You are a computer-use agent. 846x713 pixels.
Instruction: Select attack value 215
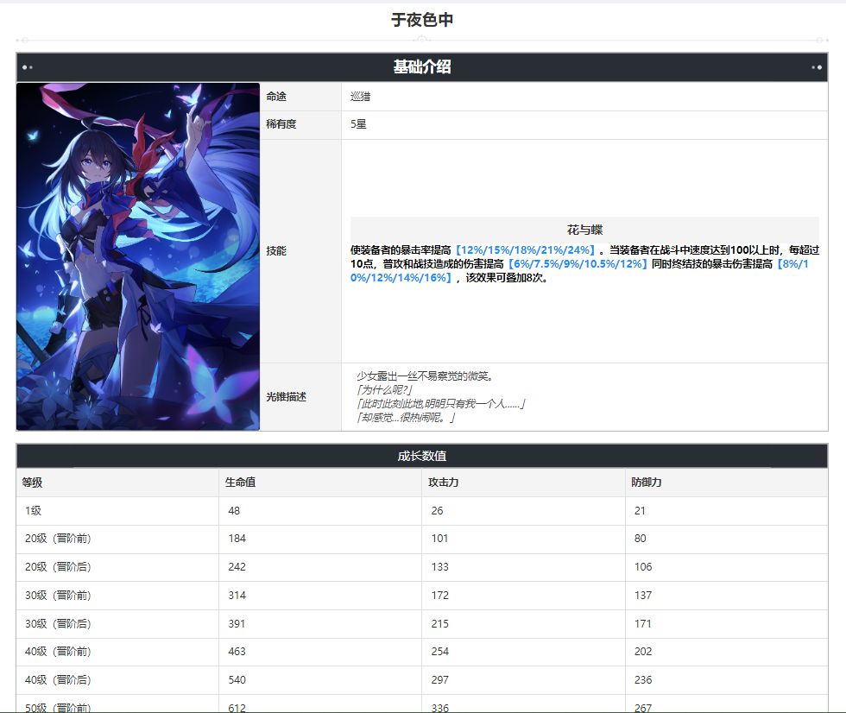tap(439, 624)
